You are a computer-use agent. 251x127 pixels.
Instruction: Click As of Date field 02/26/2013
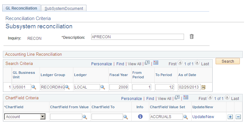(189, 87)
